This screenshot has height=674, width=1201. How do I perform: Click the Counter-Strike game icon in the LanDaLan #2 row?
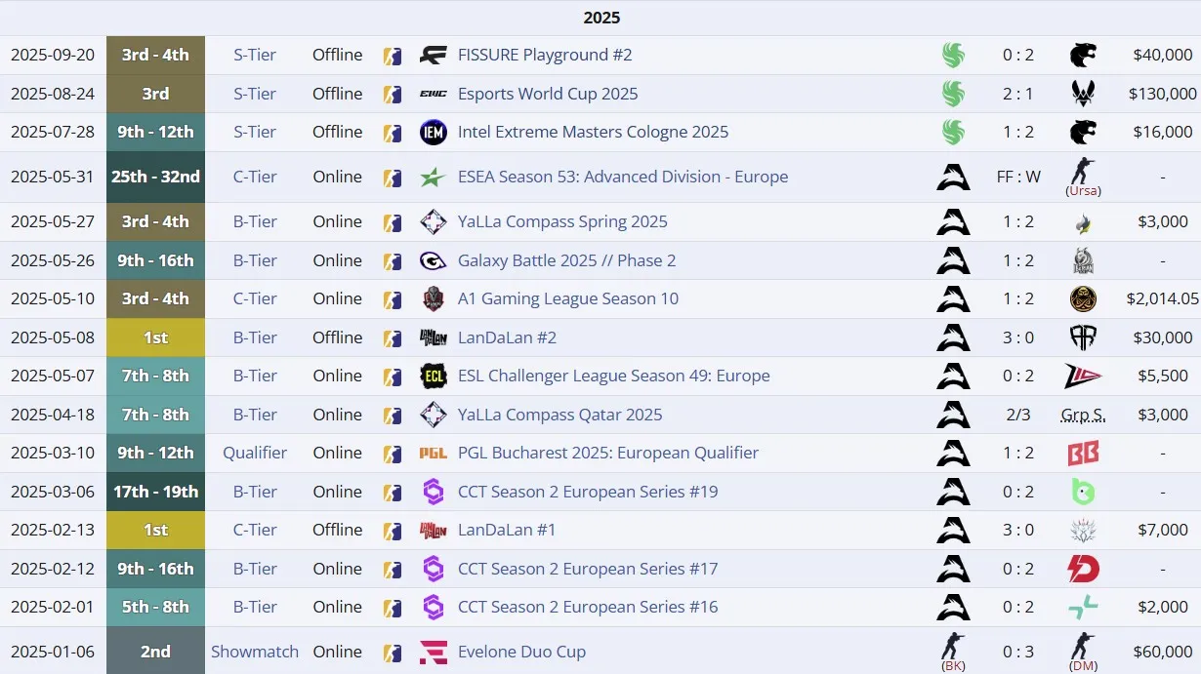click(393, 337)
